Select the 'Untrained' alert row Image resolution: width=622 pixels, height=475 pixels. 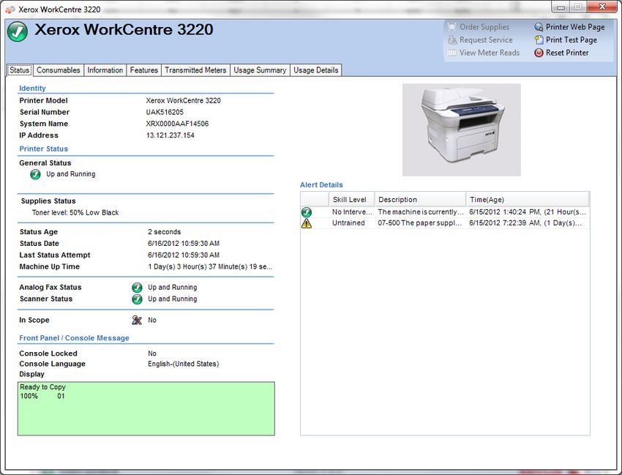click(x=445, y=223)
